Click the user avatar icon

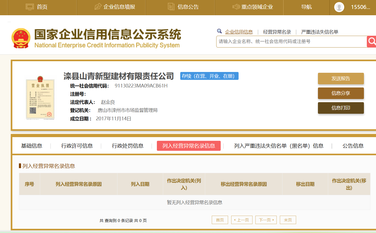pos(339,7)
